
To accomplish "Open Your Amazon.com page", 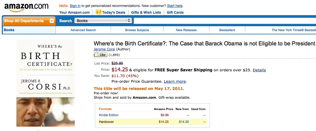I will [x=74, y=13].
